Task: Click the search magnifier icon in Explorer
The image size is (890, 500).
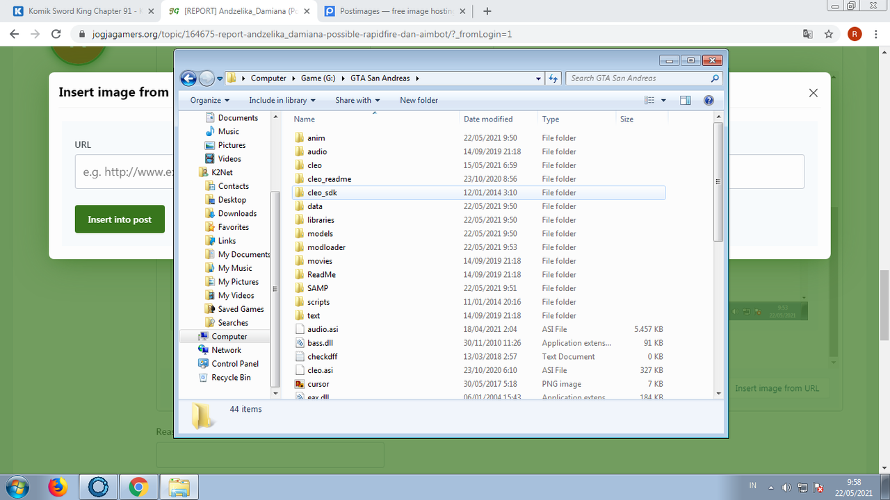Action: (715, 78)
